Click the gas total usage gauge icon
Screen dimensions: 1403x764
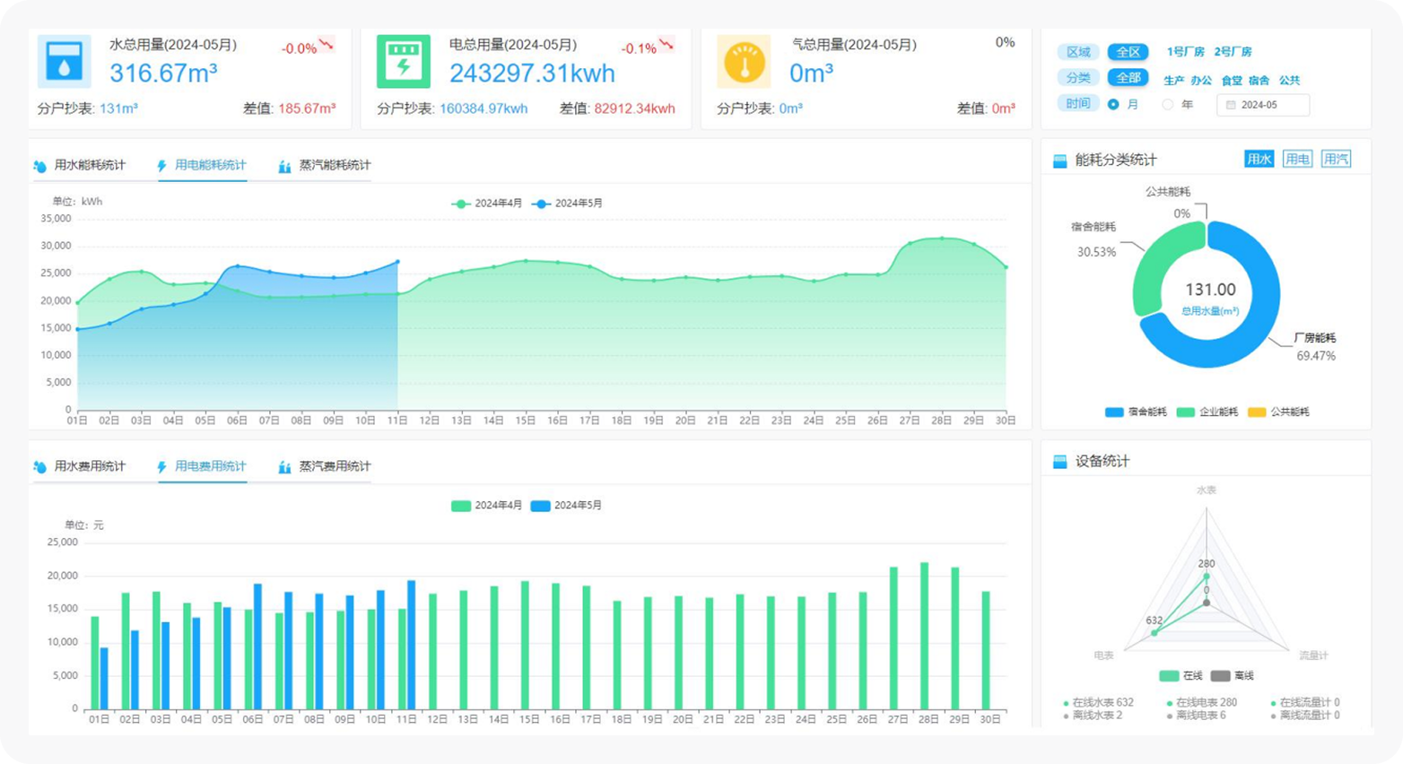click(744, 62)
